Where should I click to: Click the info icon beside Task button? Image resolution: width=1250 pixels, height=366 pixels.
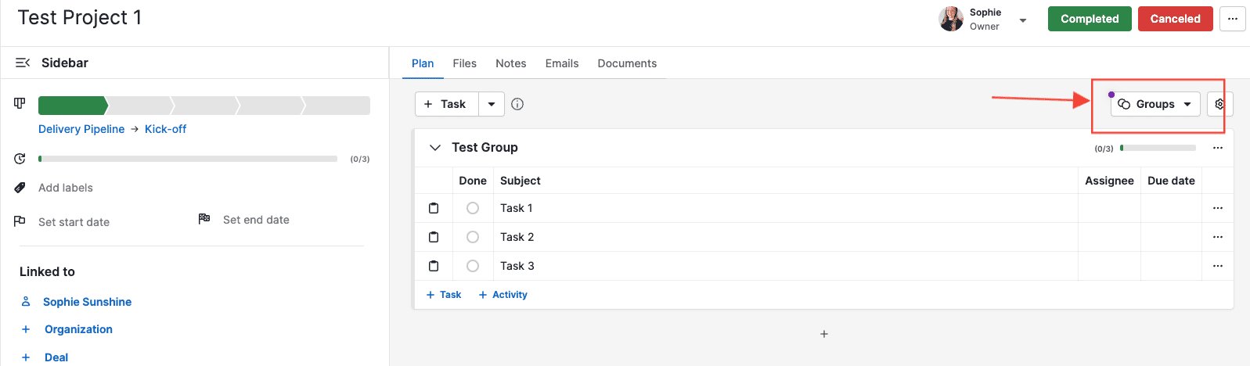(x=517, y=104)
